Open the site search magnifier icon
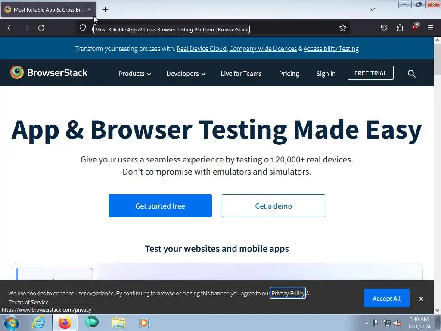The image size is (441, 331). 411,74
